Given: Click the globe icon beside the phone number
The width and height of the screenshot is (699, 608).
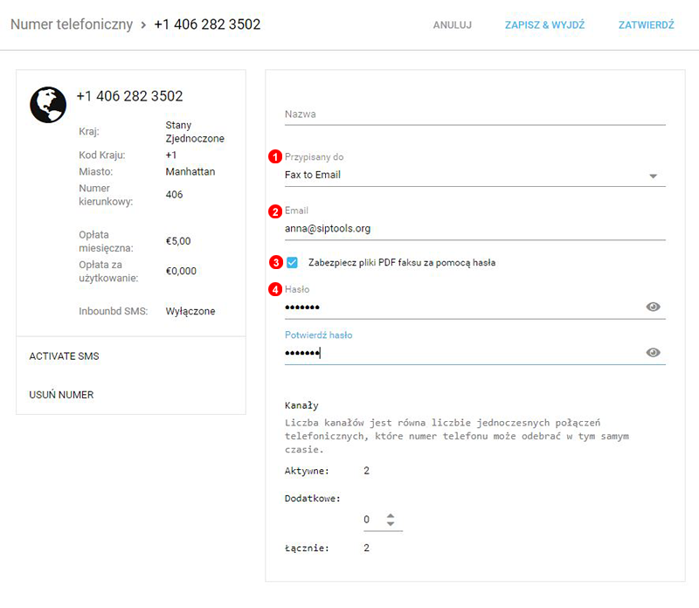Looking at the screenshot, I should (x=48, y=105).
